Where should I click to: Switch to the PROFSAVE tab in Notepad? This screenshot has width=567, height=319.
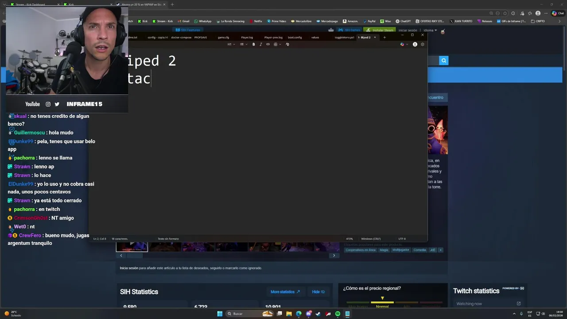point(201,37)
